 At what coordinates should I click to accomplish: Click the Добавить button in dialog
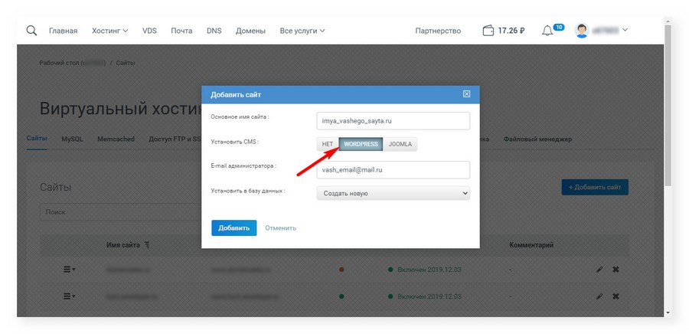[233, 228]
